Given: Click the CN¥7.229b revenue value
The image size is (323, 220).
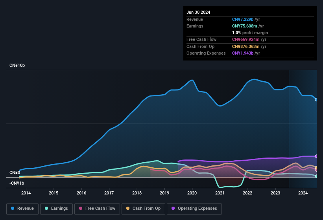Looking at the screenshot, I should (x=243, y=19).
